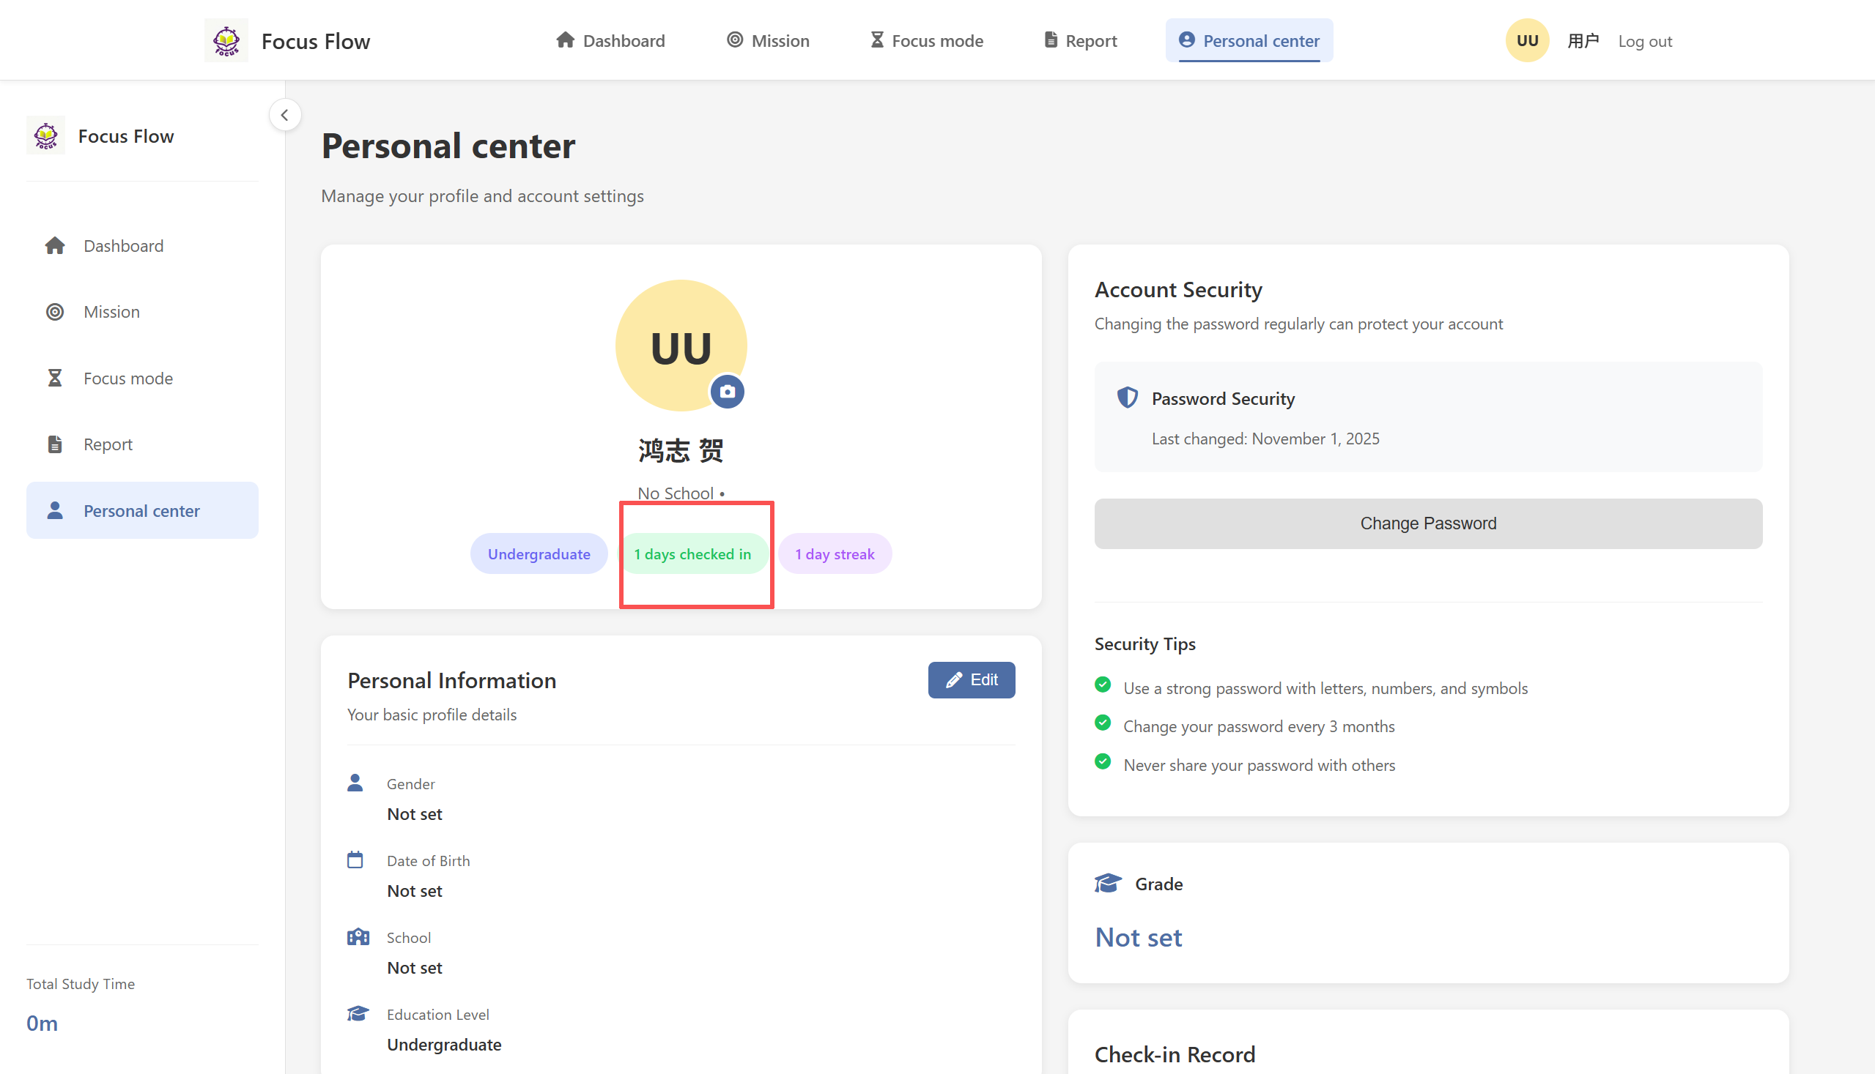The width and height of the screenshot is (1875, 1074).
Task: Click the Dashboard home icon in sidebar
Action: click(x=55, y=246)
